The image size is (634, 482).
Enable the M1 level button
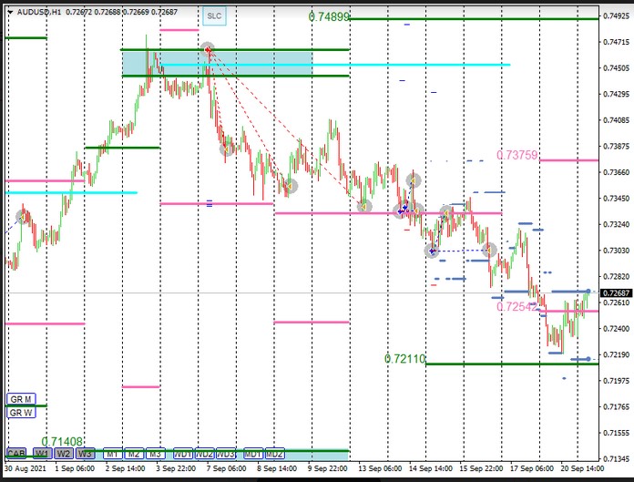coord(111,453)
